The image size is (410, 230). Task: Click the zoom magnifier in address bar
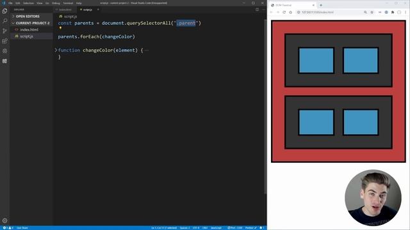point(365,12)
